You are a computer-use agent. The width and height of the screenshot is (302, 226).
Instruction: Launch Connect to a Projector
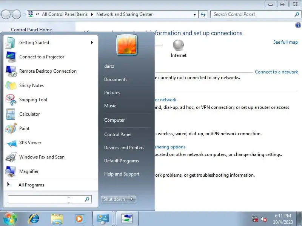pos(51,57)
